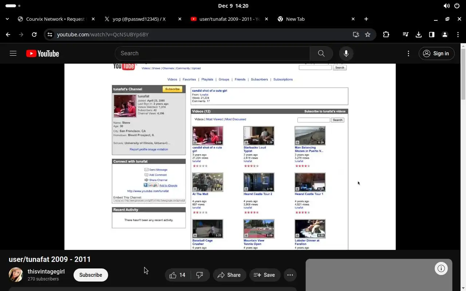
Task: Click the address bar URL
Action: [103, 35]
